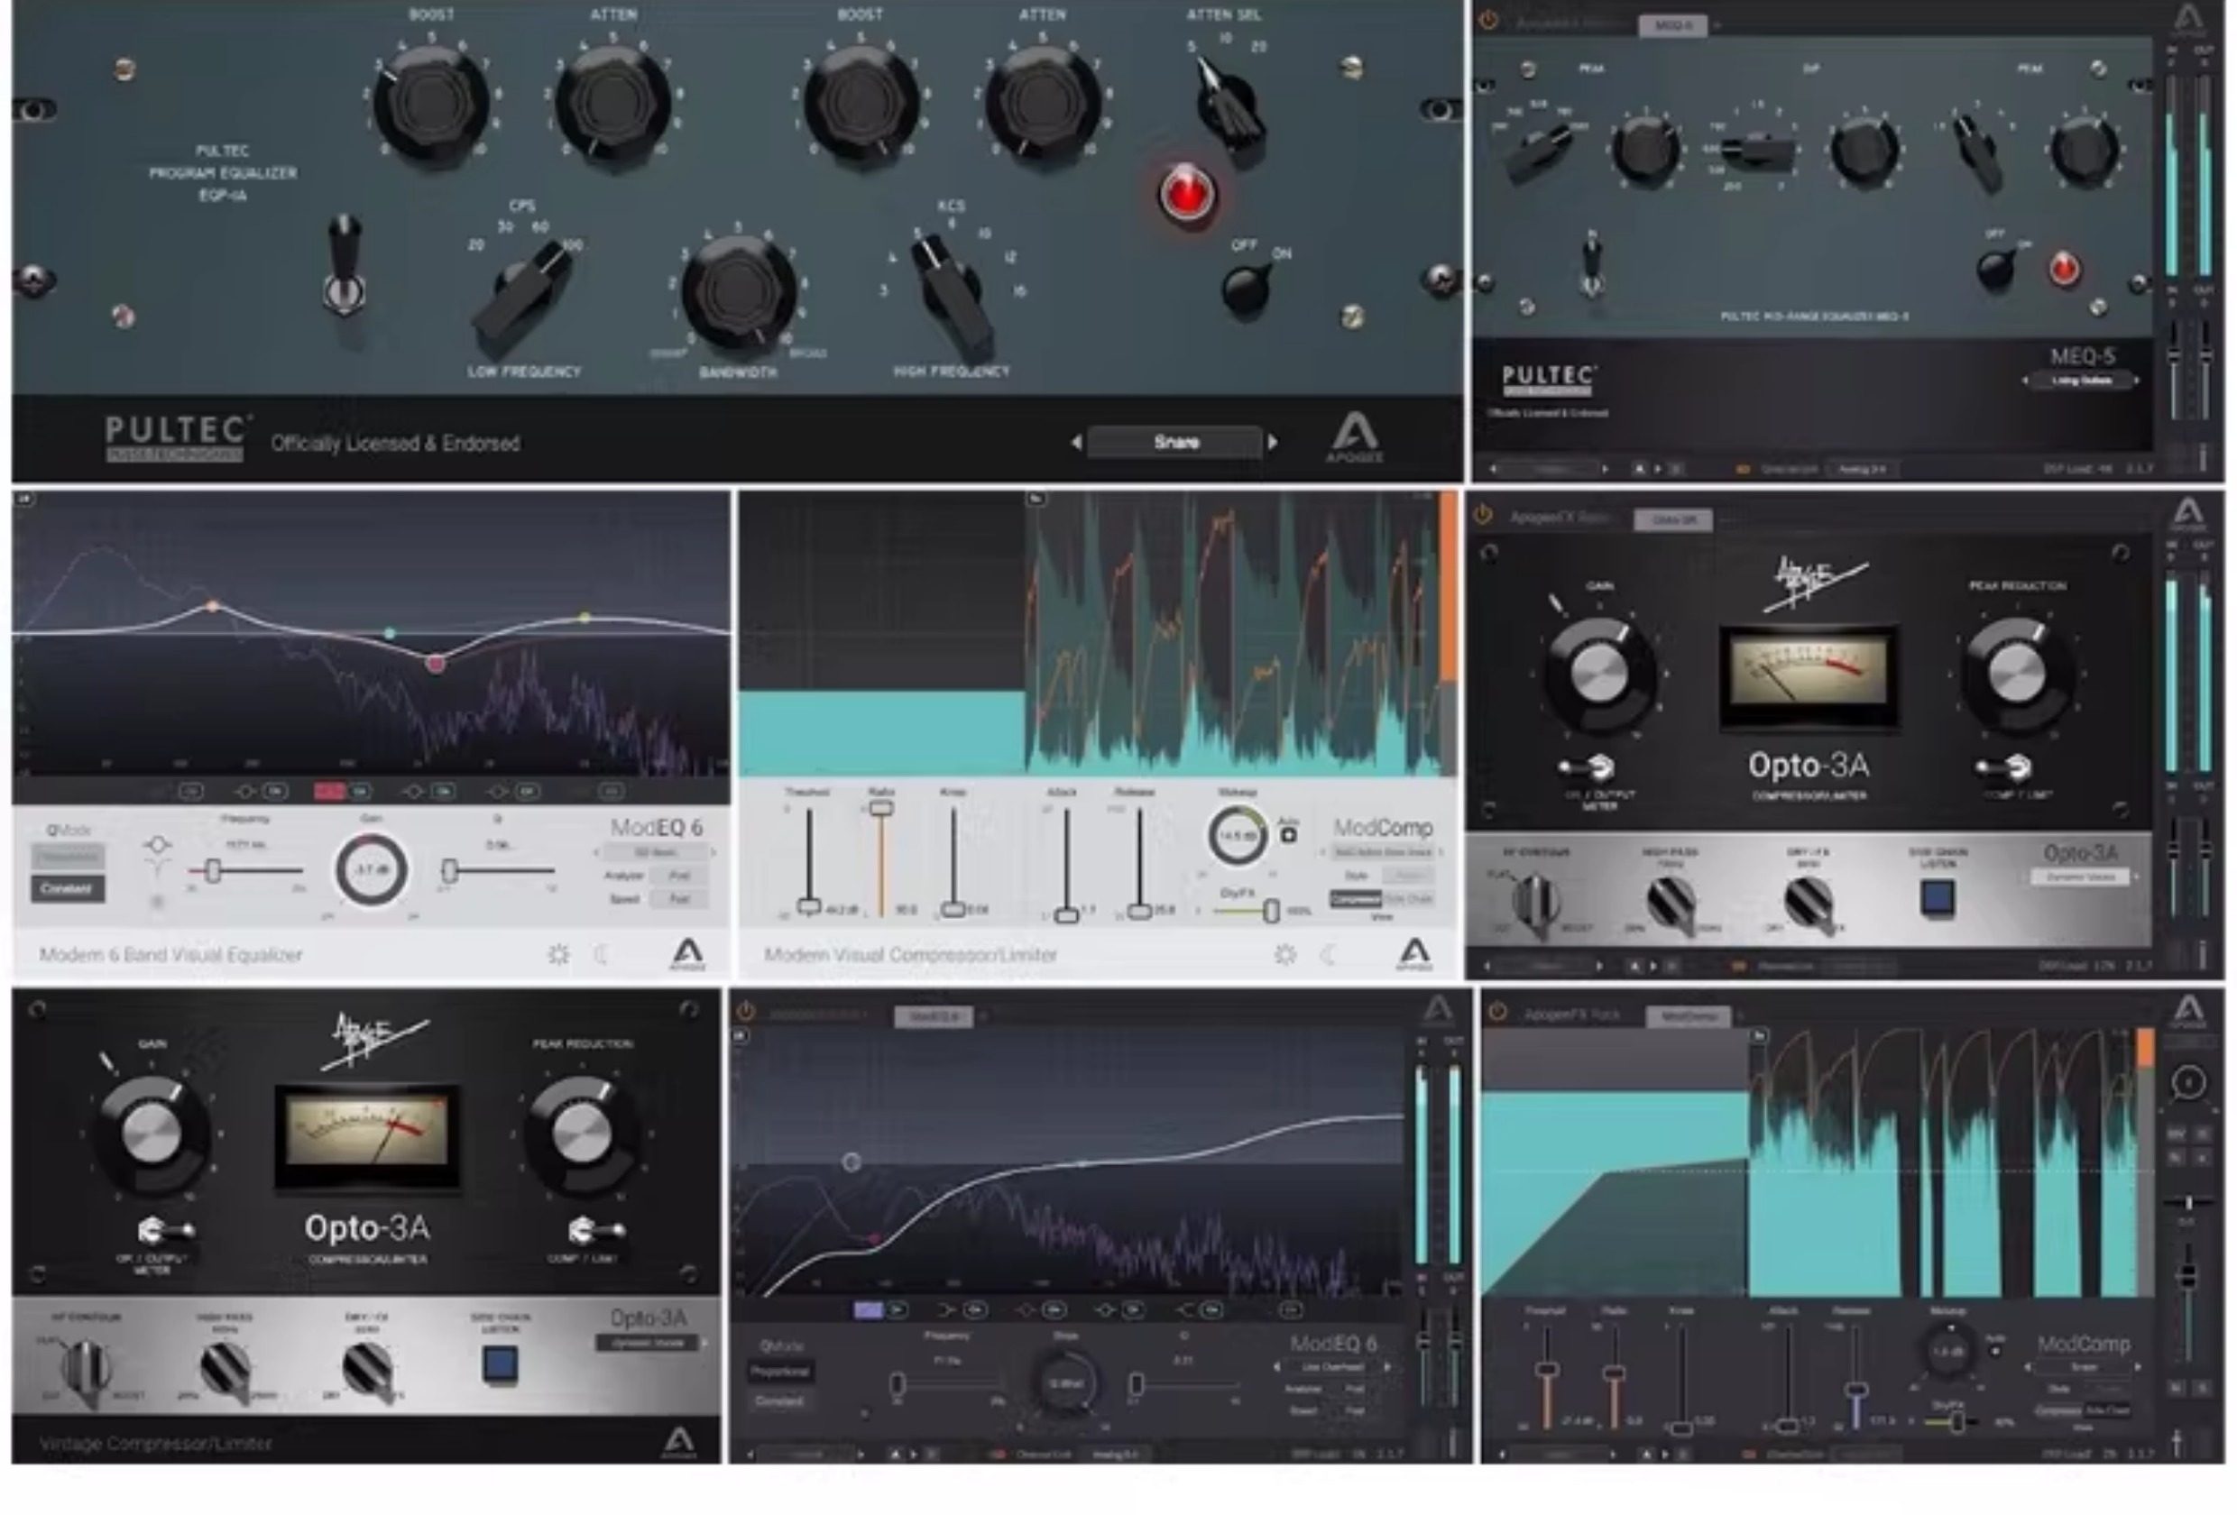Select the Proportional Q Mode button in dark ModEQ 6

click(779, 1372)
